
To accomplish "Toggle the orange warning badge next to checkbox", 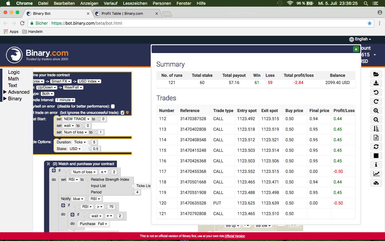I will [x=127, y=112].
